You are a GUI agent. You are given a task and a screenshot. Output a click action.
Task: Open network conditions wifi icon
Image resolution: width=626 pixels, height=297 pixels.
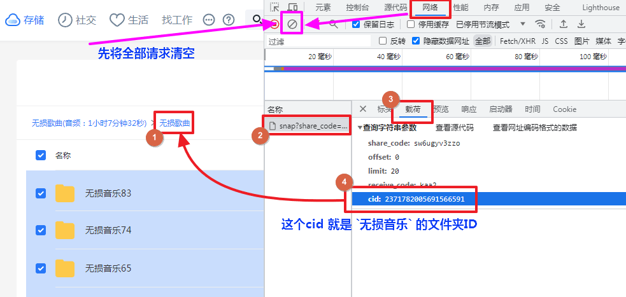pos(540,24)
